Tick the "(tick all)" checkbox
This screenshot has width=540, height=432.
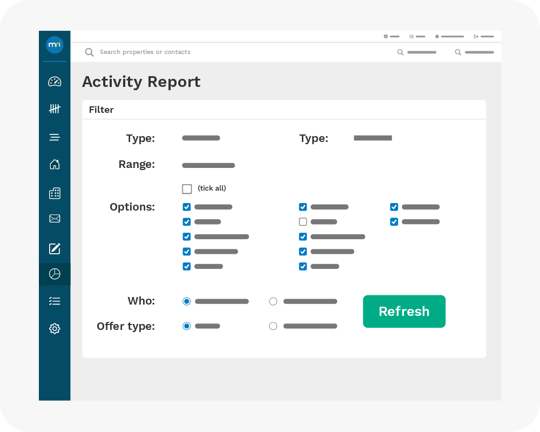coord(187,189)
